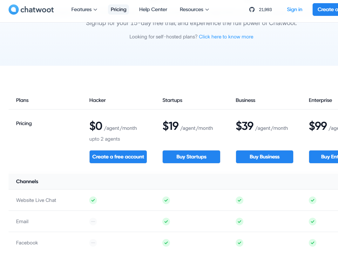Click the Sign in link
Viewport: 338px width, 253px height.
coord(294,10)
